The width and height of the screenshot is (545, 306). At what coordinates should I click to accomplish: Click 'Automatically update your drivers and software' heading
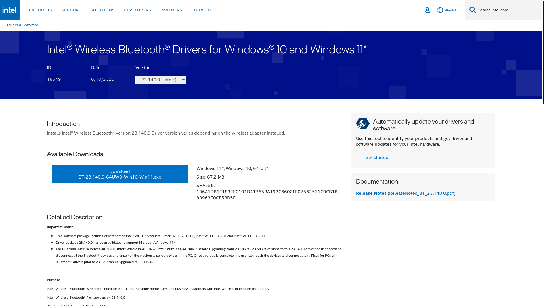(x=424, y=125)
